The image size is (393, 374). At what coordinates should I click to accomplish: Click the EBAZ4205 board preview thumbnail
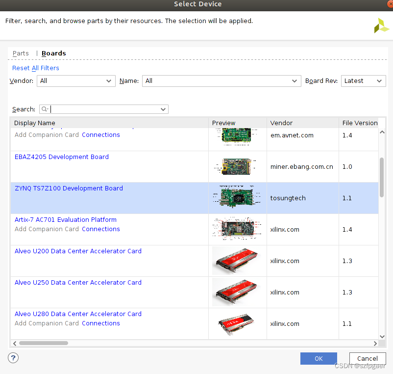[236, 166]
